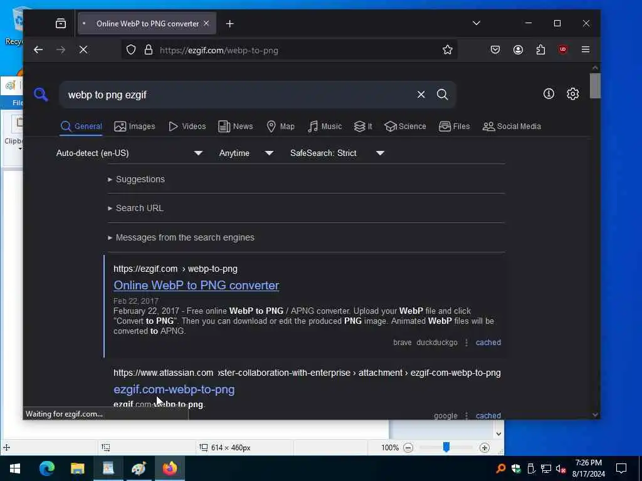Screen dimensions: 642x481
Task: Bookmark this page with the star
Action: pos(447,50)
